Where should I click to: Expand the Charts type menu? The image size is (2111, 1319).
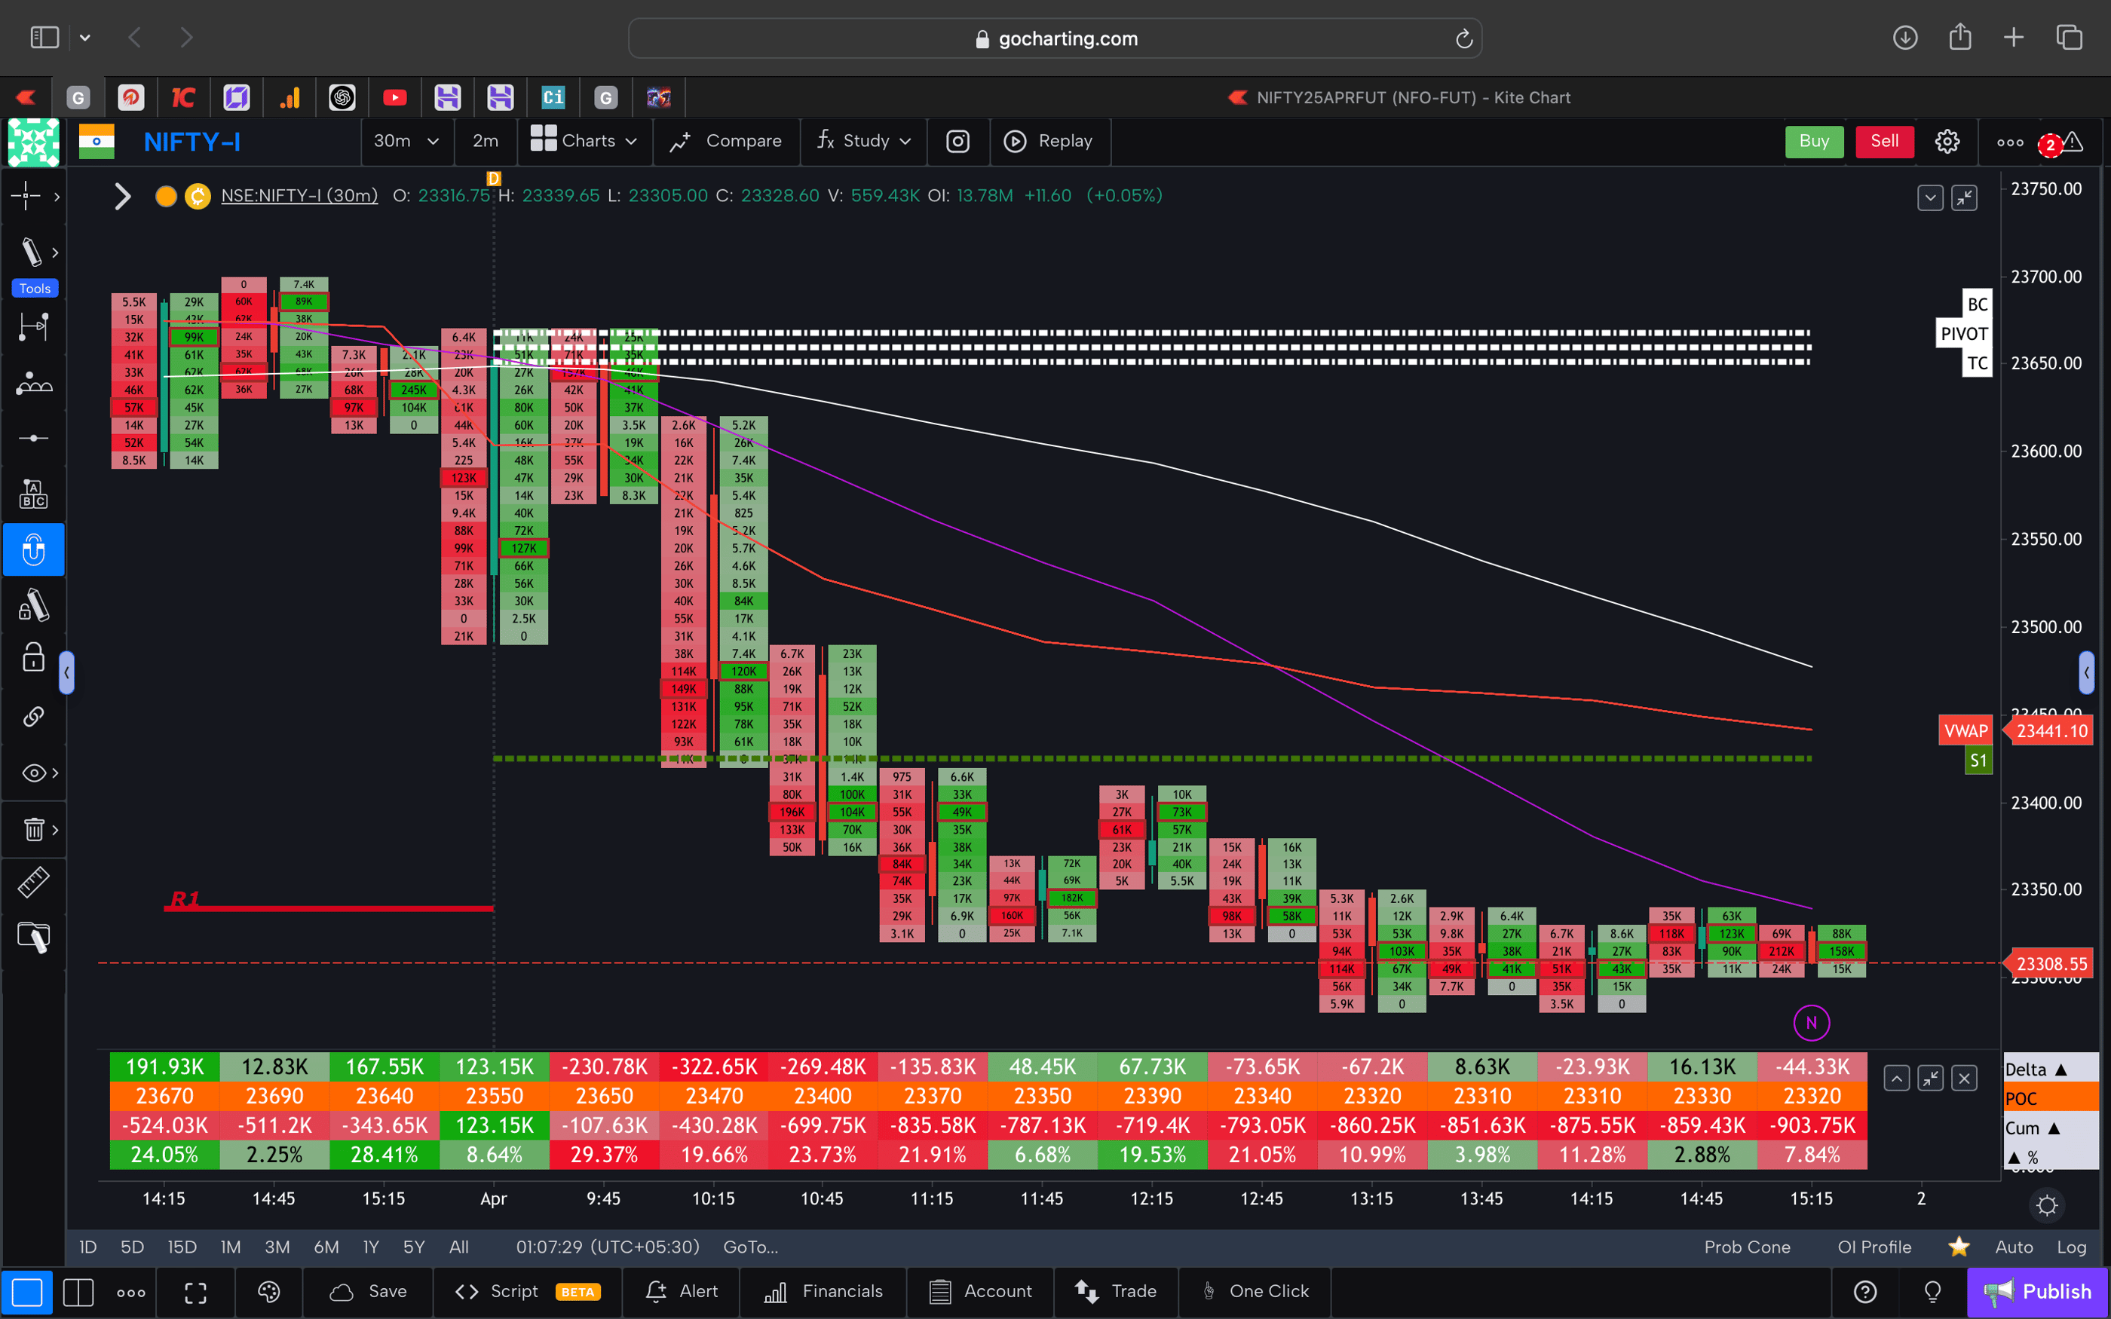pos(584,142)
